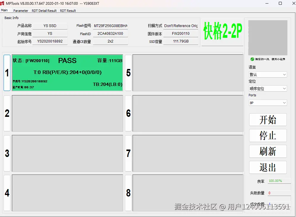This screenshot has width=296, height=217.
Task: Click the 退出 exit button
Action: (x=268, y=167)
